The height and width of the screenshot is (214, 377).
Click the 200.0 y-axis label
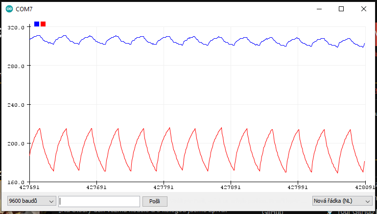pyautogui.click(x=15, y=143)
